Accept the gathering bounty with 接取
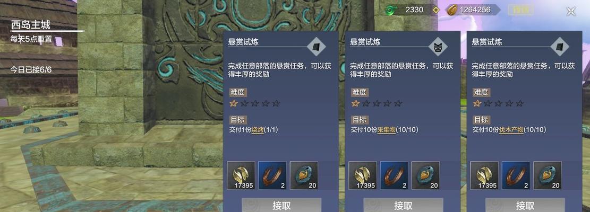The width and height of the screenshot is (590, 212). point(403,205)
